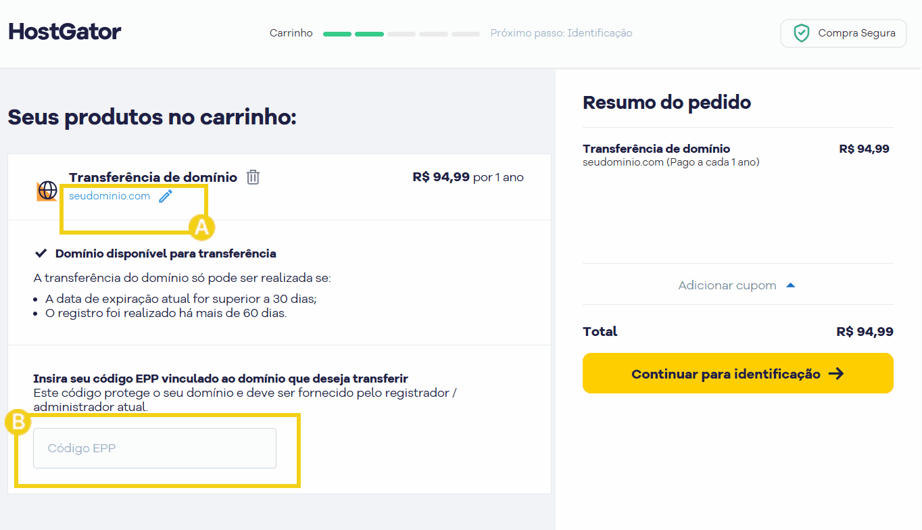This screenshot has height=530, width=922.
Task: Click the globe domain product icon
Action: click(x=47, y=191)
